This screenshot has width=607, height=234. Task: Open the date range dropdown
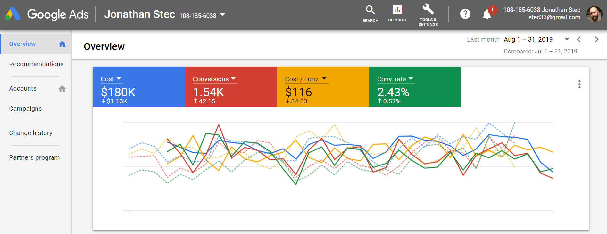pyautogui.click(x=567, y=39)
